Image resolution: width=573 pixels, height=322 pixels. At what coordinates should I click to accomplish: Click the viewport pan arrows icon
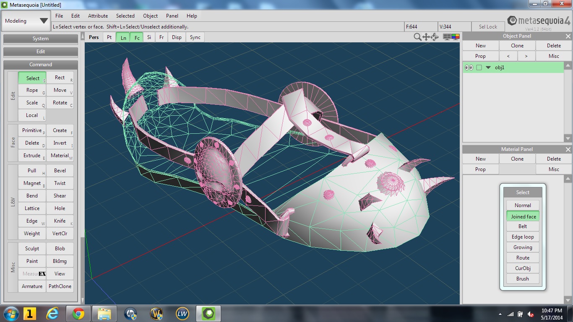426,37
